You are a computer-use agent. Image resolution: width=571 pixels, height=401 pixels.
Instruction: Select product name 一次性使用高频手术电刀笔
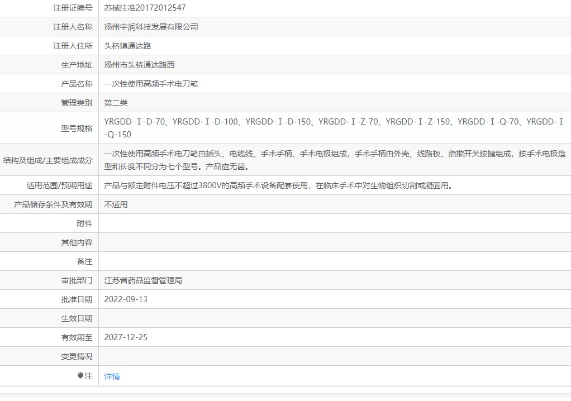click(151, 84)
